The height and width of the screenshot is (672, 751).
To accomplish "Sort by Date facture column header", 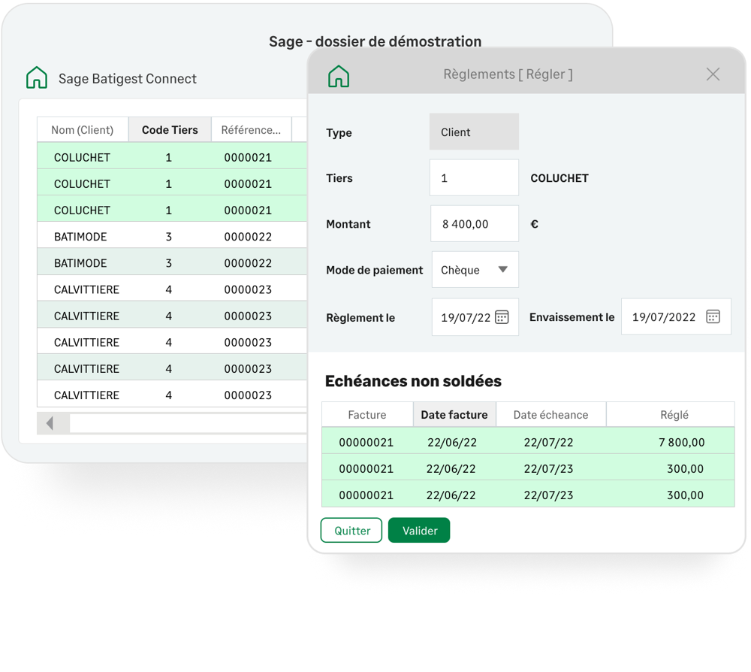I will 454,415.
